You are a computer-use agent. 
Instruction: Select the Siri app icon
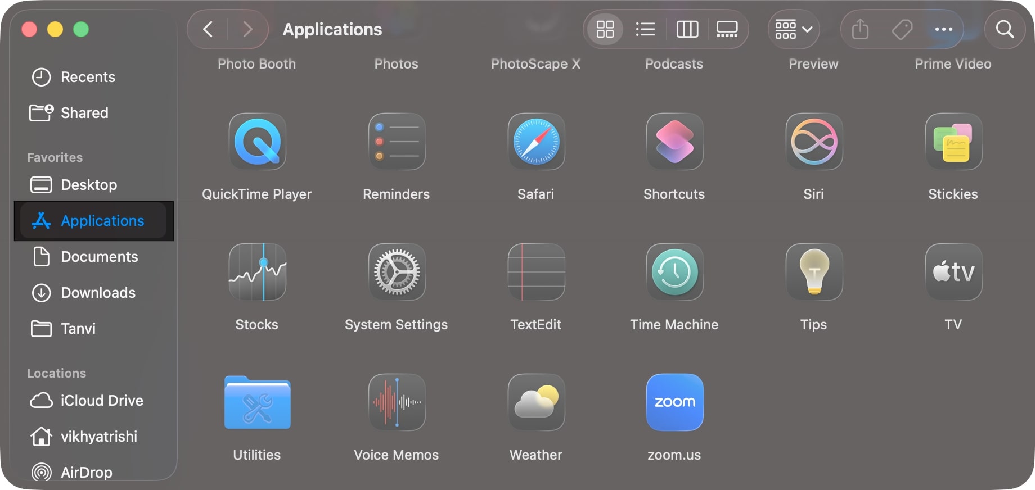[814, 142]
